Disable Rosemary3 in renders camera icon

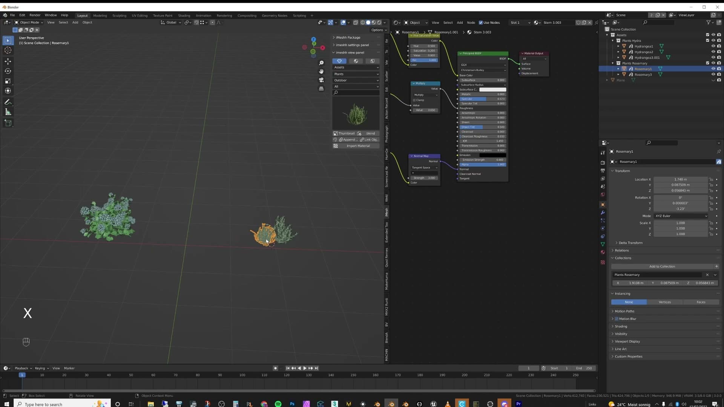[719, 74]
